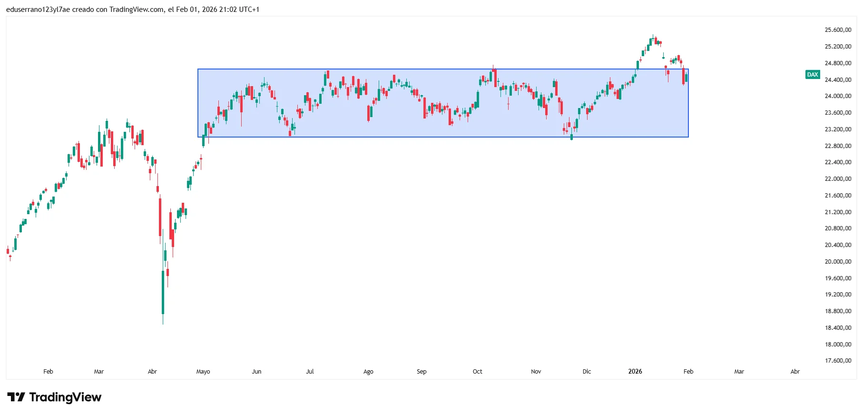863x415 pixels.
Task: Select the 17.600,00 price axis label
Action: pyautogui.click(x=838, y=361)
